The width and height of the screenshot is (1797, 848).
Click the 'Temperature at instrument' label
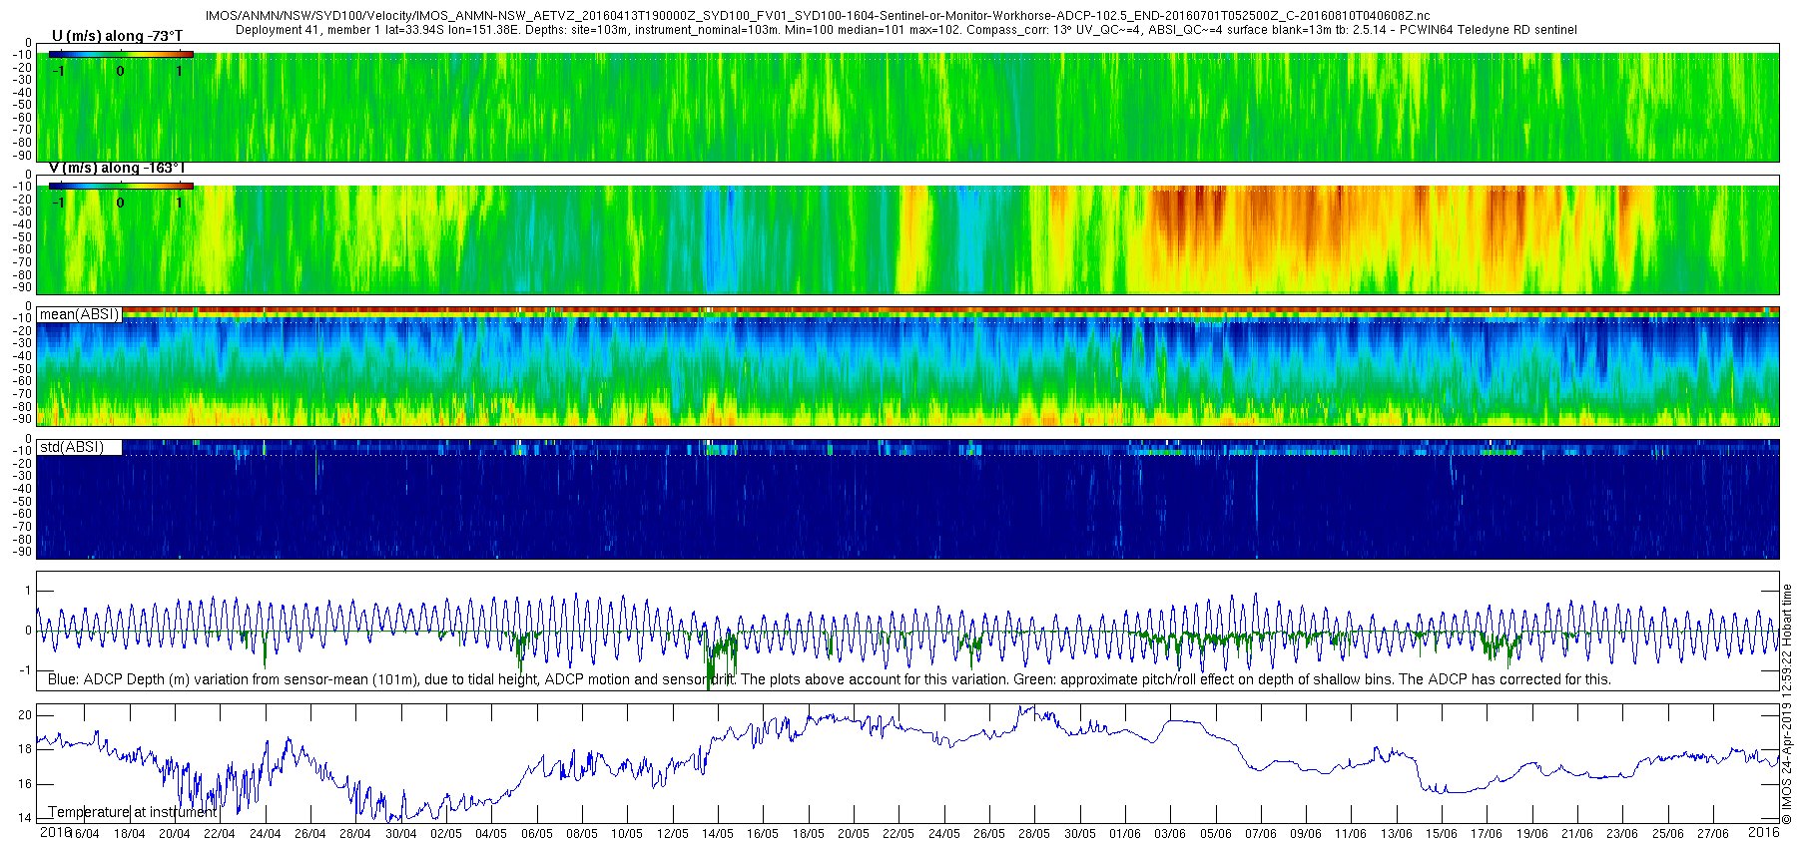pos(132,812)
